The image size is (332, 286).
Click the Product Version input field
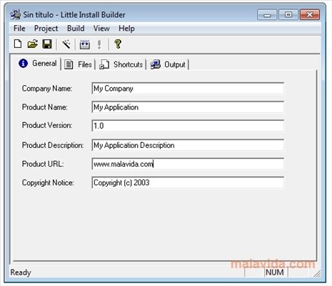[x=188, y=126]
